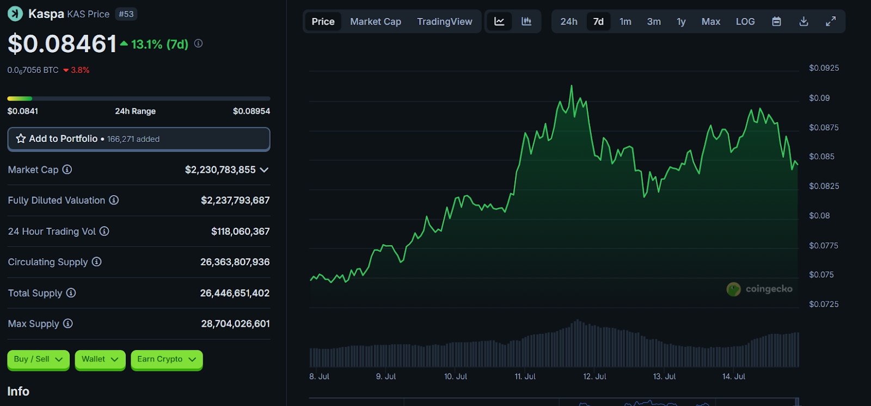Click the 28,704,026,601 max supply value
Image resolution: width=871 pixels, height=406 pixels.
235,323
